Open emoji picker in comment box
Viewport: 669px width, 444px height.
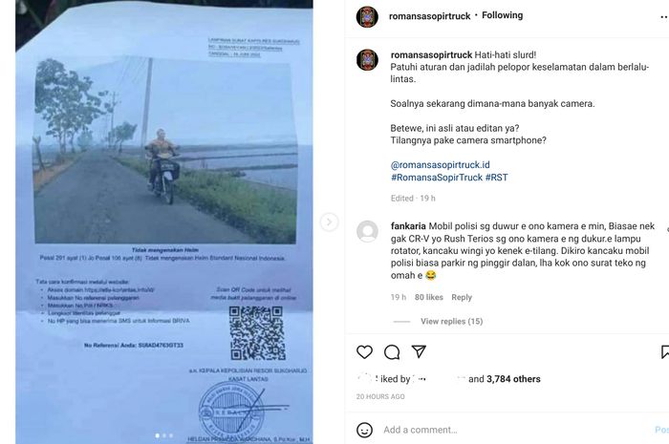(364, 430)
